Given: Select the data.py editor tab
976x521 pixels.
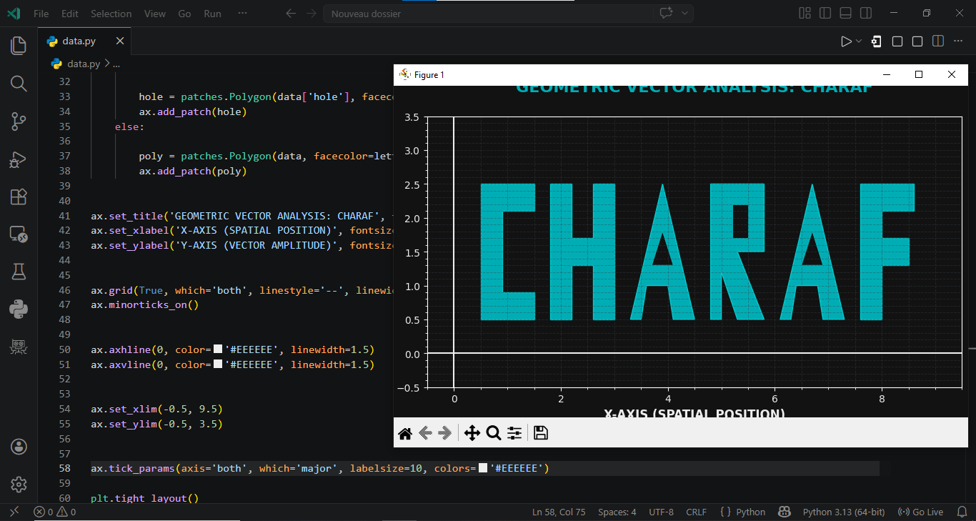Looking at the screenshot, I should point(84,41).
